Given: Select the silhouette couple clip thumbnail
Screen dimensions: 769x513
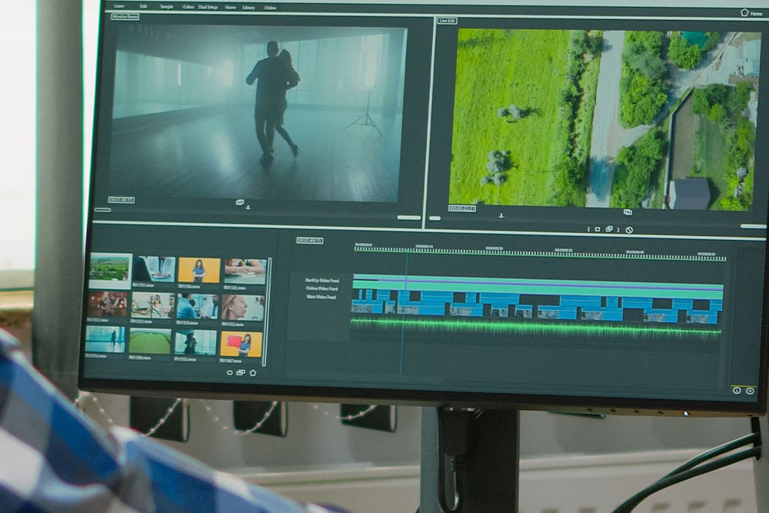Looking at the screenshot, I should coord(195,343).
